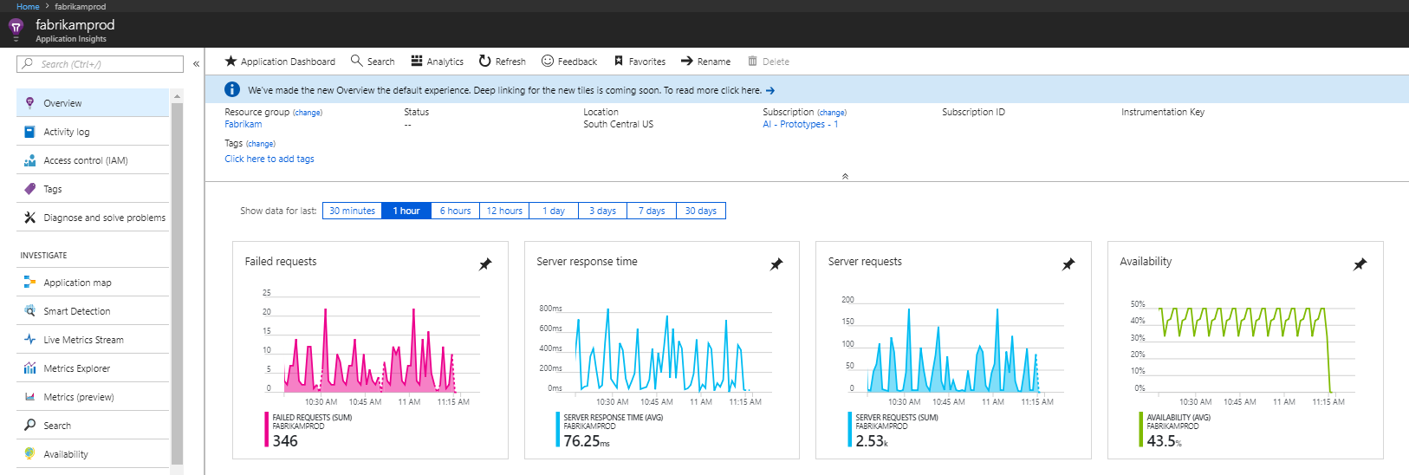
Task: Collapse the left navigation sidebar
Action: [x=196, y=64]
